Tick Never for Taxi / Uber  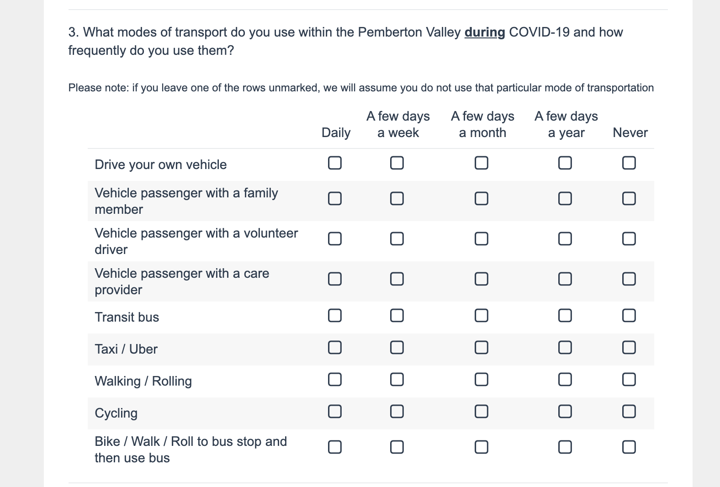click(629, 348)
